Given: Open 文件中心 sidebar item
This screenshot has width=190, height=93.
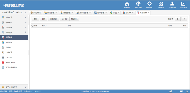Looking at the screenshot, I should tap(14, 47).
